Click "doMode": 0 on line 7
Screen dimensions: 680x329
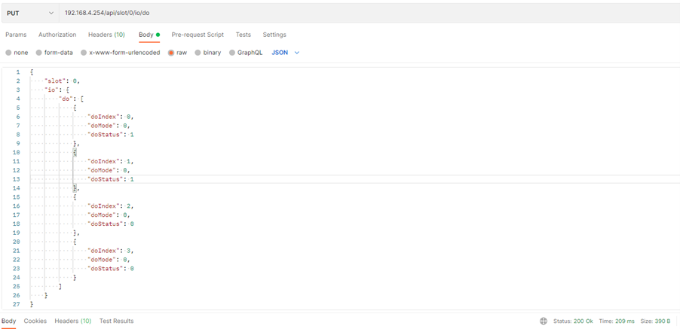(109, 126)
